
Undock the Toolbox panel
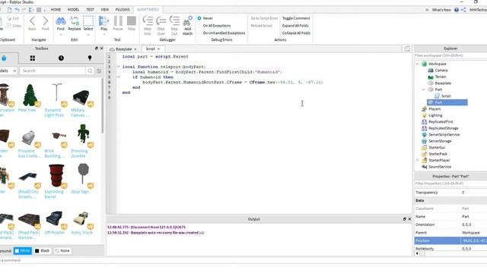[97, 49]
